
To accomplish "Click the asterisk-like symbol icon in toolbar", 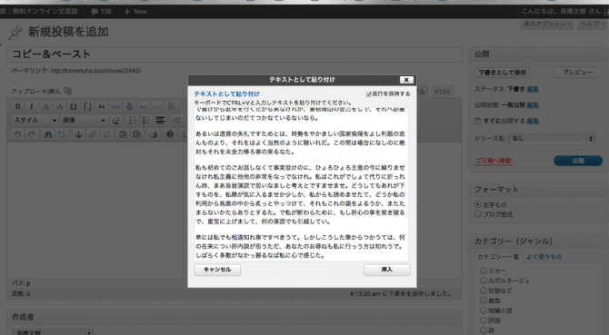I will [171, 106].
